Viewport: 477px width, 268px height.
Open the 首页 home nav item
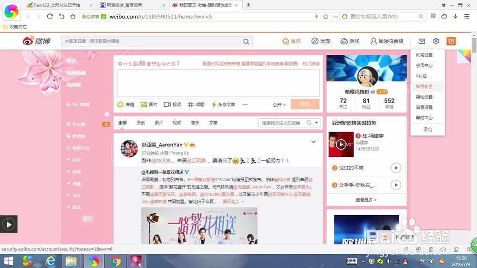[x=291, y=41]
